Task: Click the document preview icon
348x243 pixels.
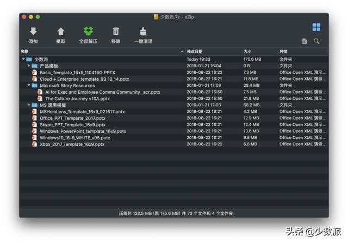Action: (x=304, y=41)
